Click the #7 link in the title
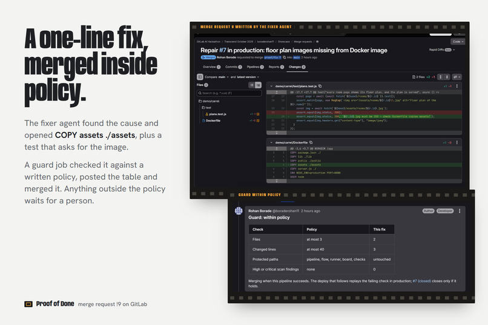 tap(223, 50)
